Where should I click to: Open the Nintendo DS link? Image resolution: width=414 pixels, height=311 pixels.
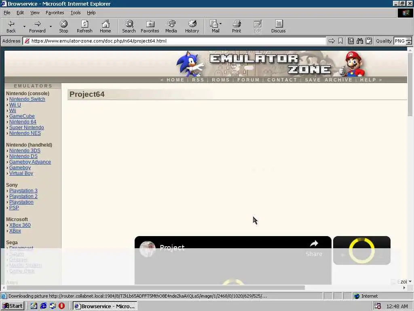tap(23, 156)
